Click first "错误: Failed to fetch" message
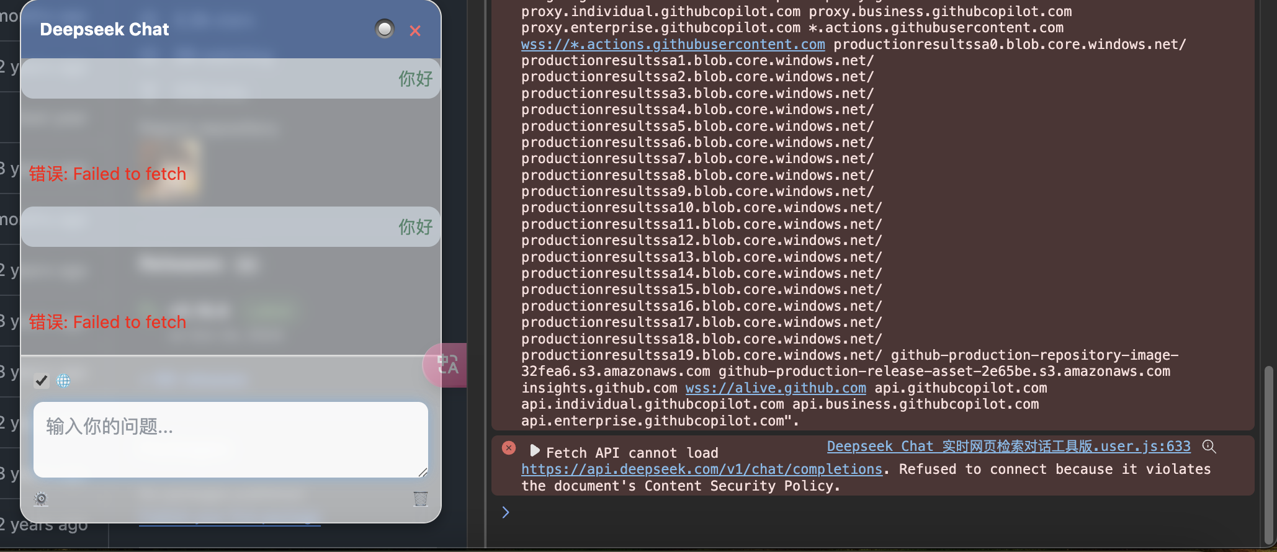The width and height of the screenshot is (1277, 552). click(x=107, y=174)
